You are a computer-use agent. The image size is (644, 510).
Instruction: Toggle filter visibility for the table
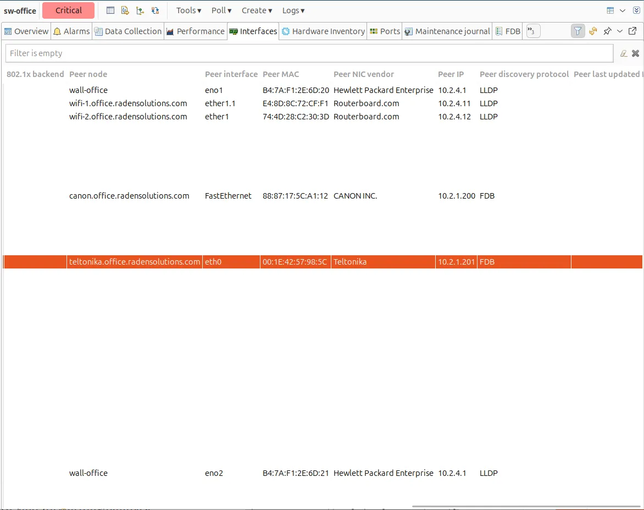point(578,31)
